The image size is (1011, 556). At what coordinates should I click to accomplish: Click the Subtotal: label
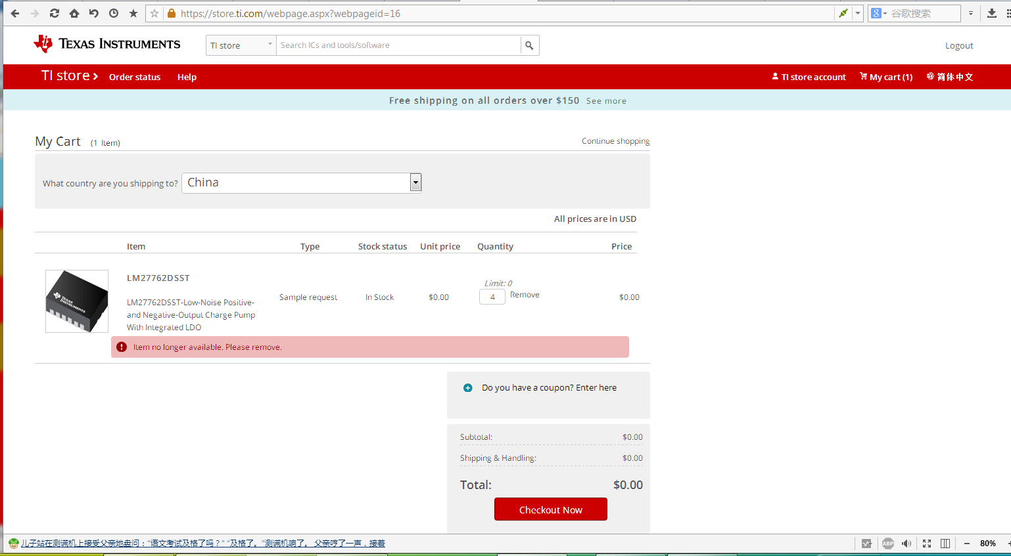476,437
